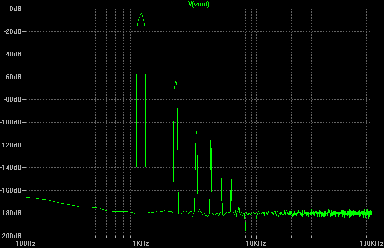
Task: Click the -200dB axis label
Action: pyautogui.click(x=11, y=236)
